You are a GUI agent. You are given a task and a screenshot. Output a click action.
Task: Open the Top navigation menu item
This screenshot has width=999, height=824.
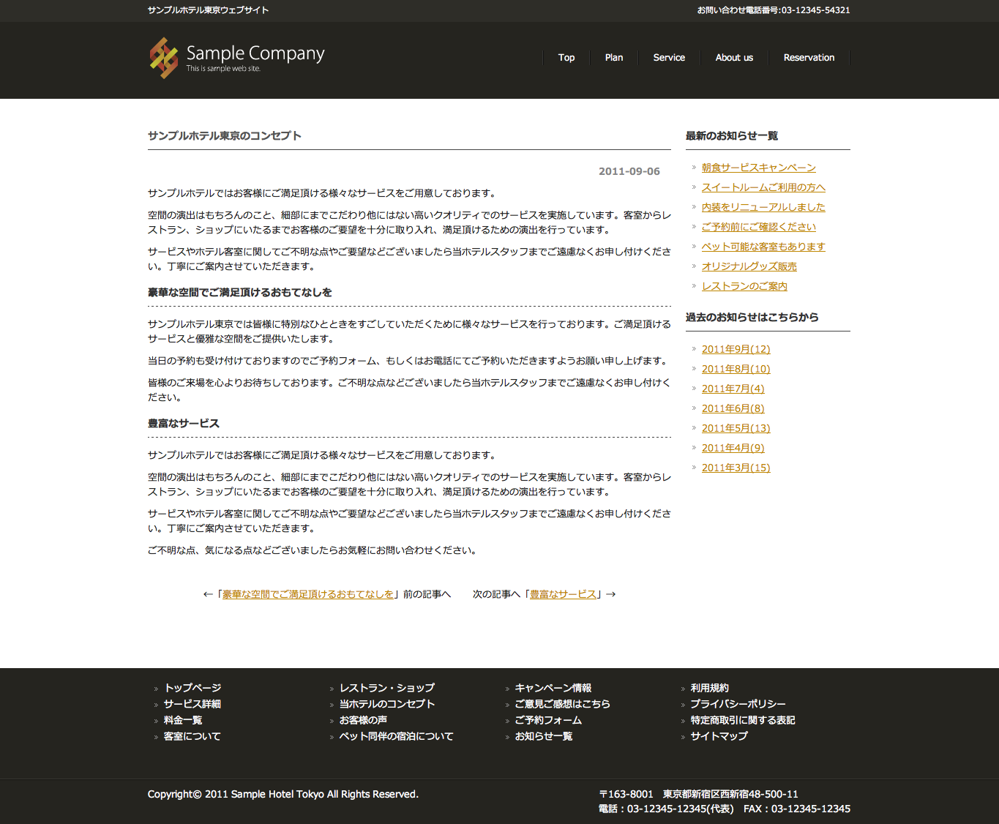[566, 58]
